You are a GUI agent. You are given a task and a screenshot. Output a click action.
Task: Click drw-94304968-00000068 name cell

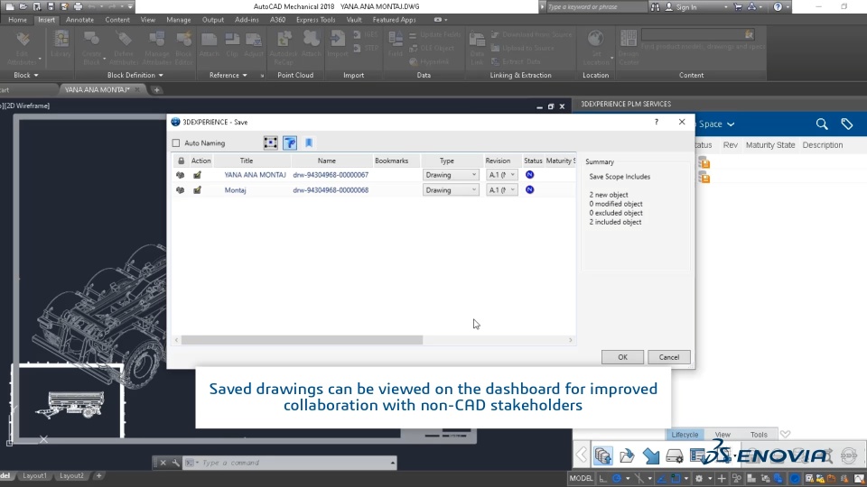[331, 190]
